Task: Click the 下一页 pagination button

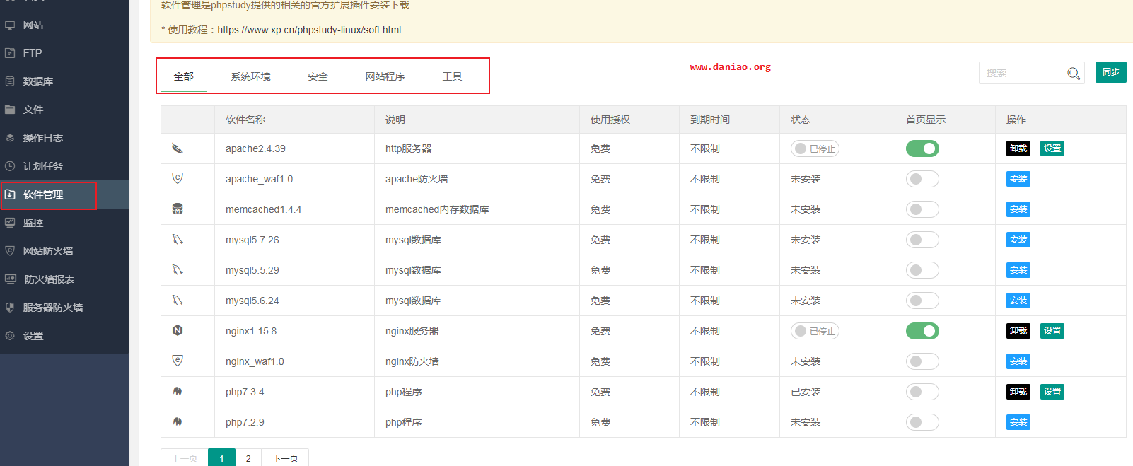Action: coord(285,458)
